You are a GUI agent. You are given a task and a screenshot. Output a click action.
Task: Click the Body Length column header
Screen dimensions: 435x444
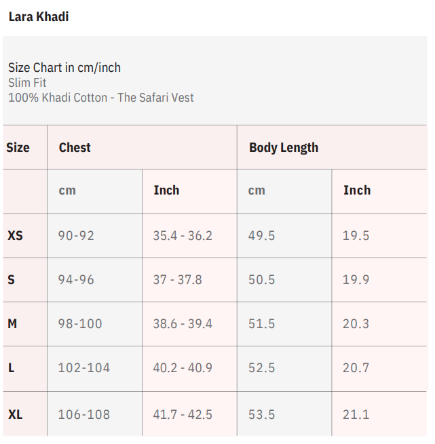pos(284,147)
